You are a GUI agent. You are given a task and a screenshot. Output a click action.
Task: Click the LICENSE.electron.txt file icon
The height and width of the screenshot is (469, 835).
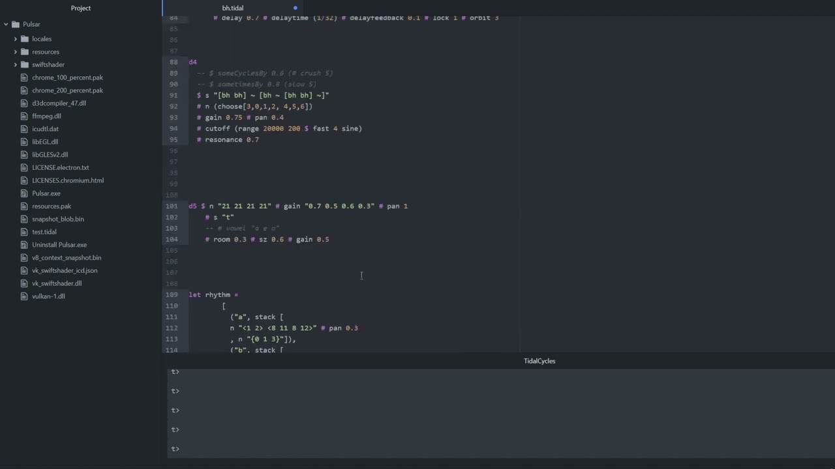[25, 167]
